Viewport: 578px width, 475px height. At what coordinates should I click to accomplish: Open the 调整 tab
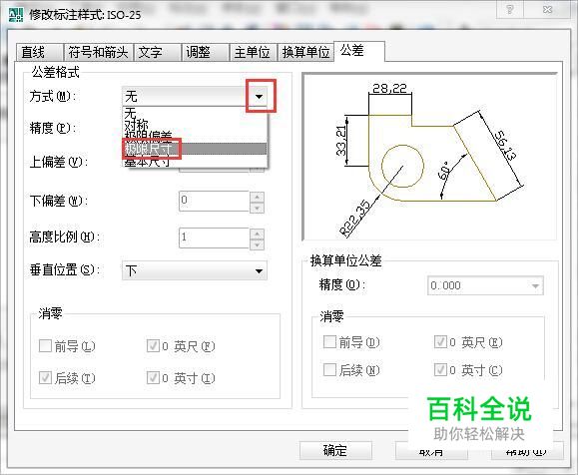(206, 52)
